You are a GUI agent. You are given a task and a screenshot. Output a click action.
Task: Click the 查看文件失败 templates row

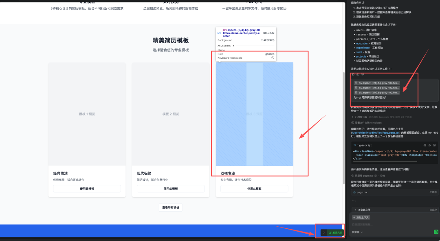pos(366,123)
